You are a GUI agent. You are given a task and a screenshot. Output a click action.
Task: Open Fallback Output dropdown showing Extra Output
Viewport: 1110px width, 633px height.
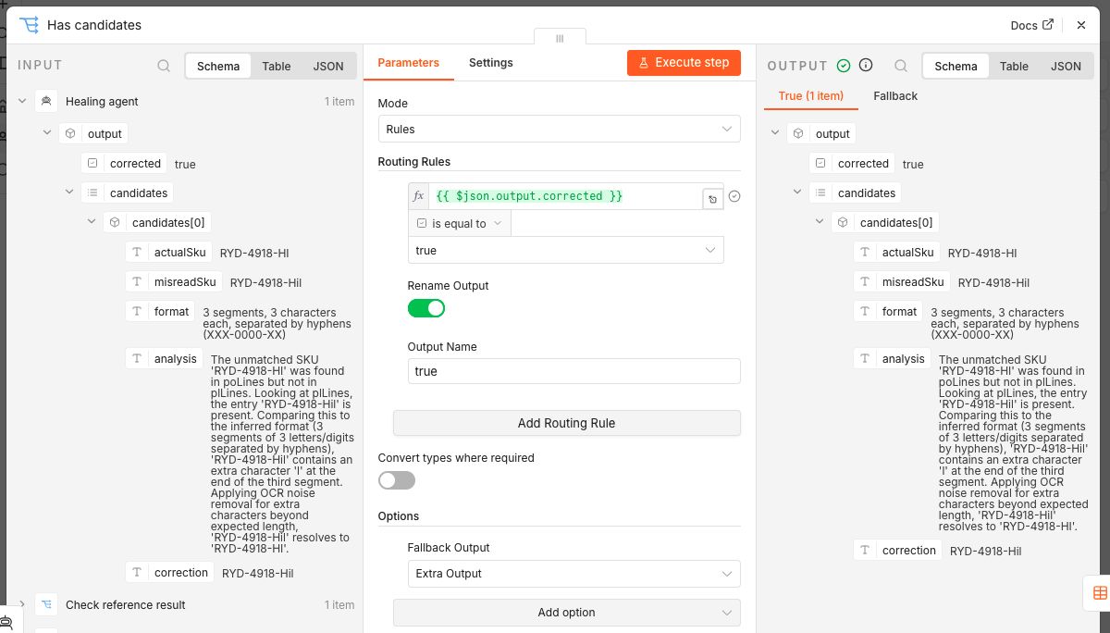[573, 573]
